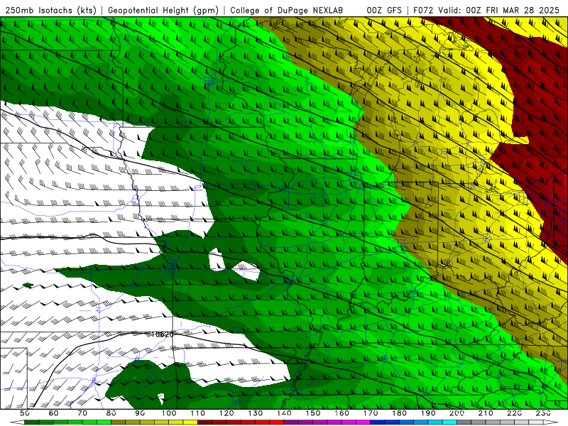Click the '250mb Isotachs (kts)' title text
Viewport: 568px width, 426px height.
pos(50,10)
